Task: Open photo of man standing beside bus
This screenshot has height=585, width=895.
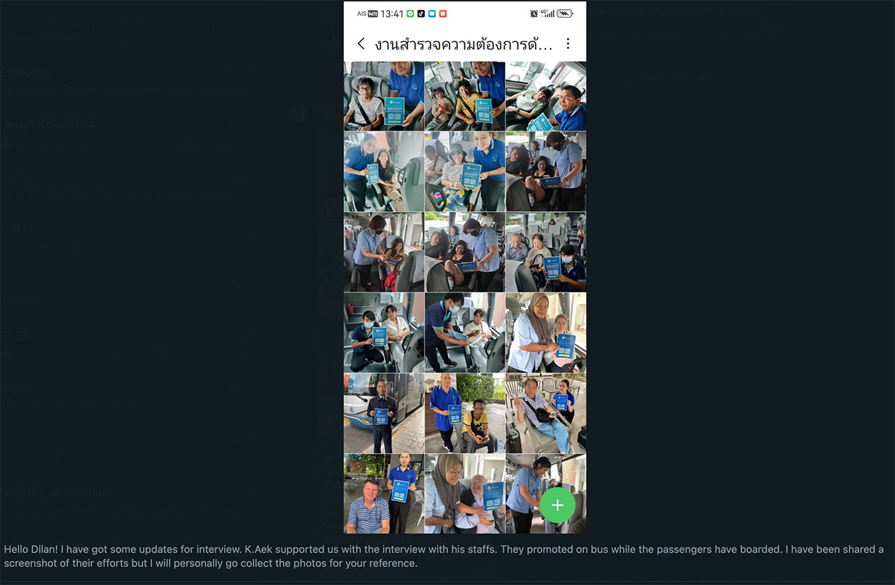Action: [x=384, y=412]
